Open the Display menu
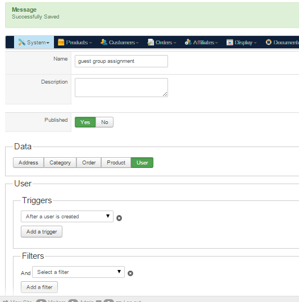299x302 pixels. (241, 42)
